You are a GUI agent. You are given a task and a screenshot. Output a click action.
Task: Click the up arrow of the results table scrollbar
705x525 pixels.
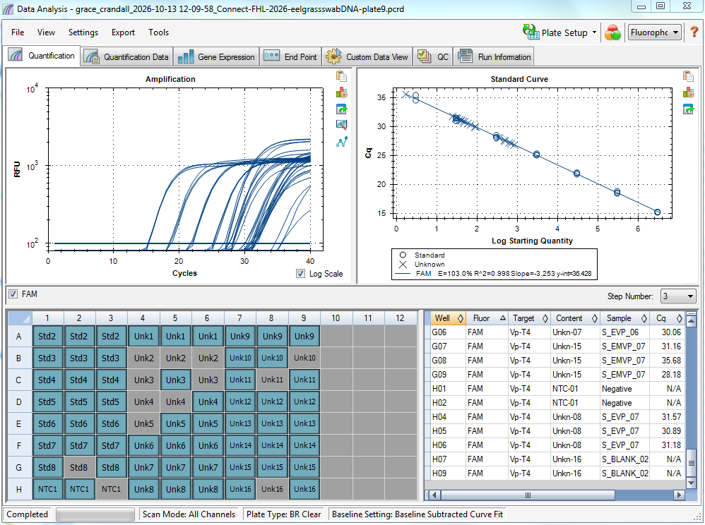point(692,320)
